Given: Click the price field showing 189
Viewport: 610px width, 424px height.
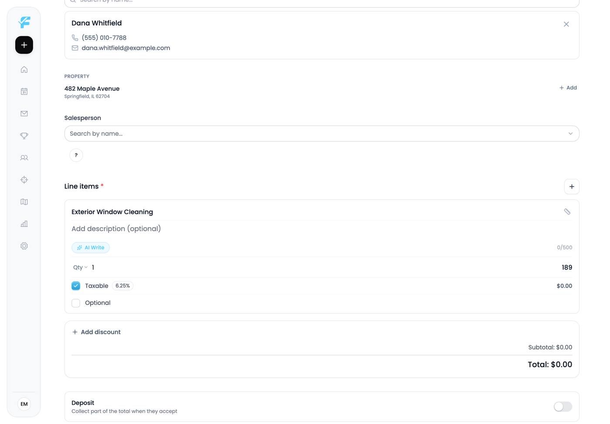Looking at the screenshot, I should pos(566,267).
